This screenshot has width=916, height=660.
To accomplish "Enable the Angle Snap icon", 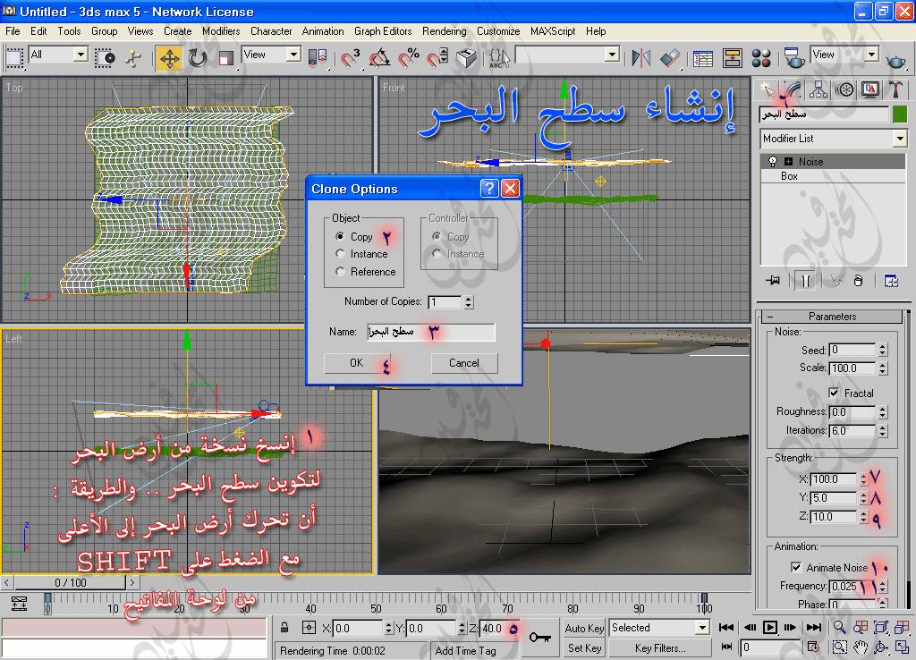I will click(x=380, y=57).
